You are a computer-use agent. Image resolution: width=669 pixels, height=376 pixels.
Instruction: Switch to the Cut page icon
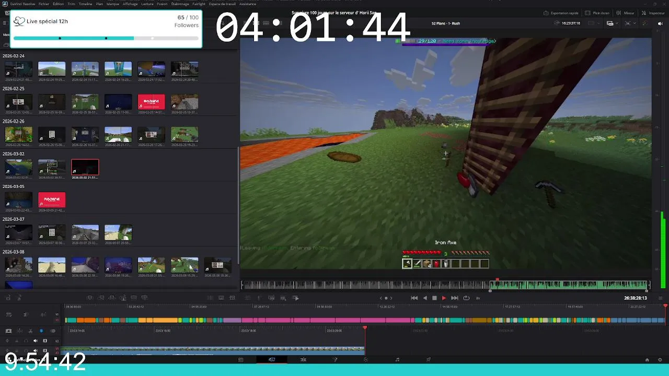[x=272, y=360]
